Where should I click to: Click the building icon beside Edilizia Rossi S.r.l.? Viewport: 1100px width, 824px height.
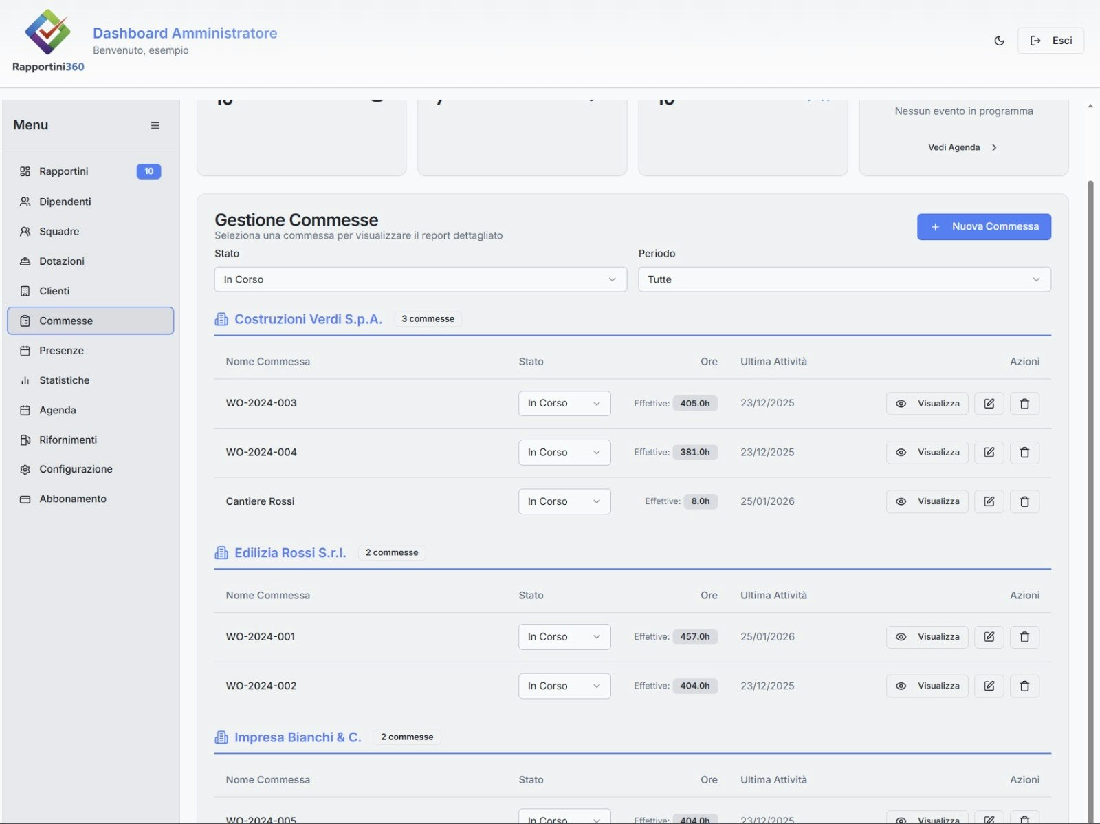(x=221, y=552)
